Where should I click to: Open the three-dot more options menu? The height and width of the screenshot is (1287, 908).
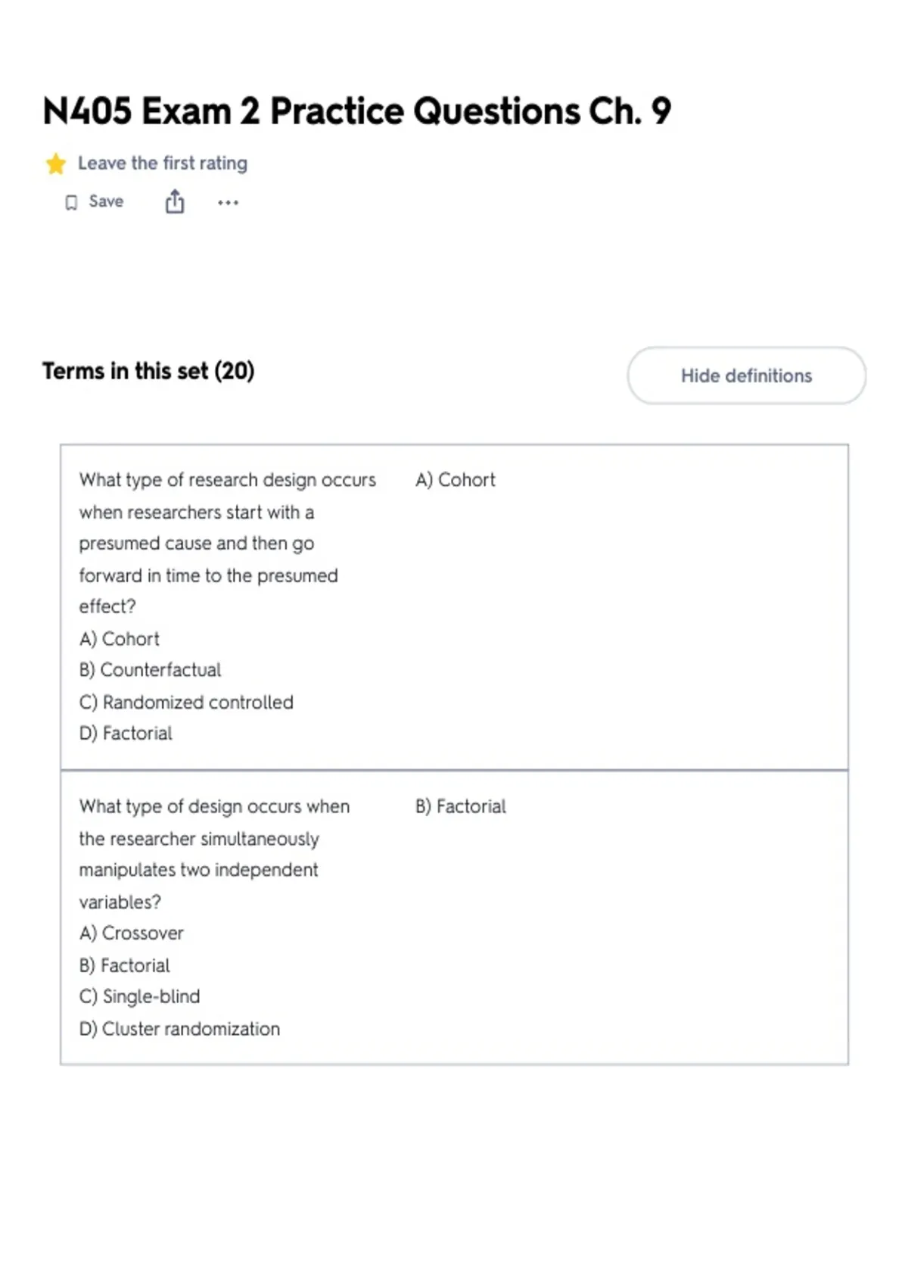[x=228, y=203]
